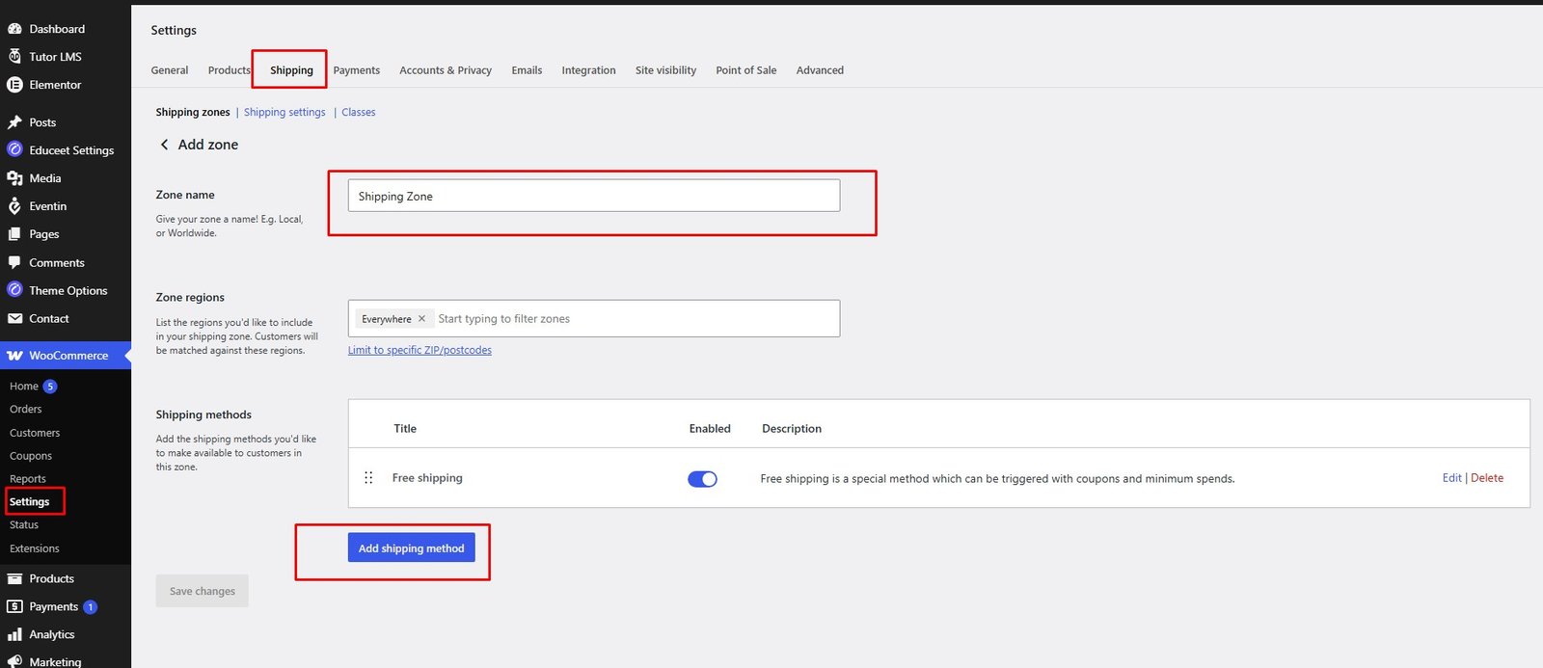This screenshot has width=1543, height=668.
Task: Edit the Free shipping method
Action: pyautogui.click(x=1451, y=478)
